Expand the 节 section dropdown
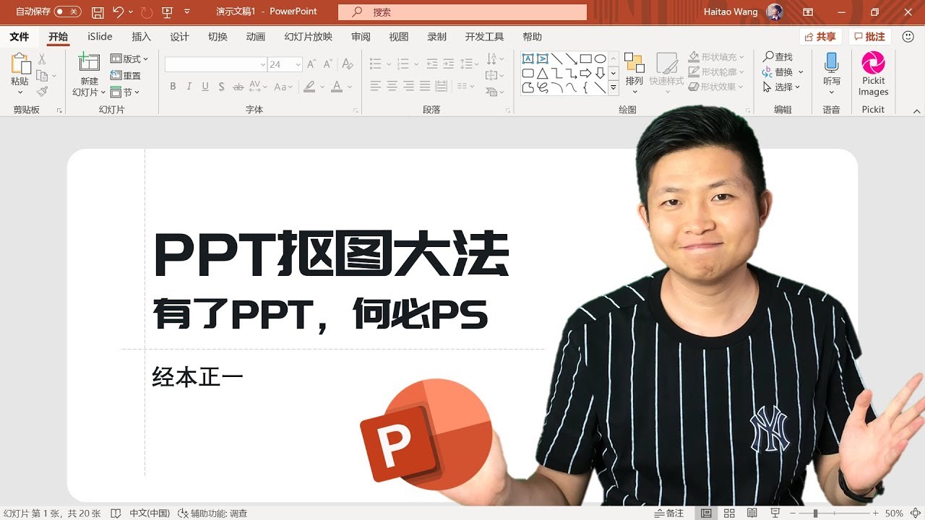The width and height of the screenshot is (925, 520). click(125, 92)
